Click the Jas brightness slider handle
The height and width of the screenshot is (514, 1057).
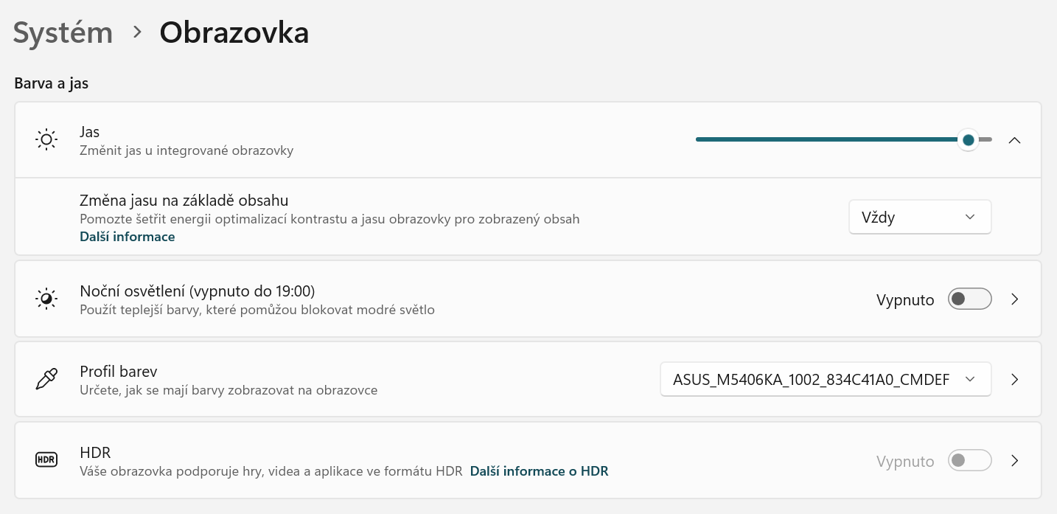[x=968, y=140]
